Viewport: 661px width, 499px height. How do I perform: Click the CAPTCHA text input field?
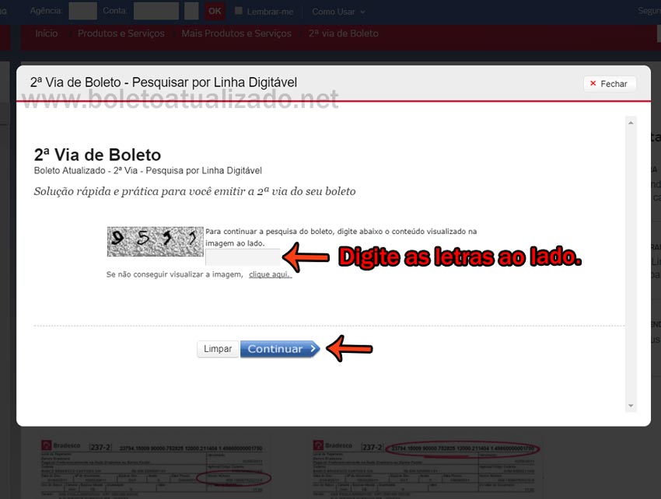pos(243,256)
